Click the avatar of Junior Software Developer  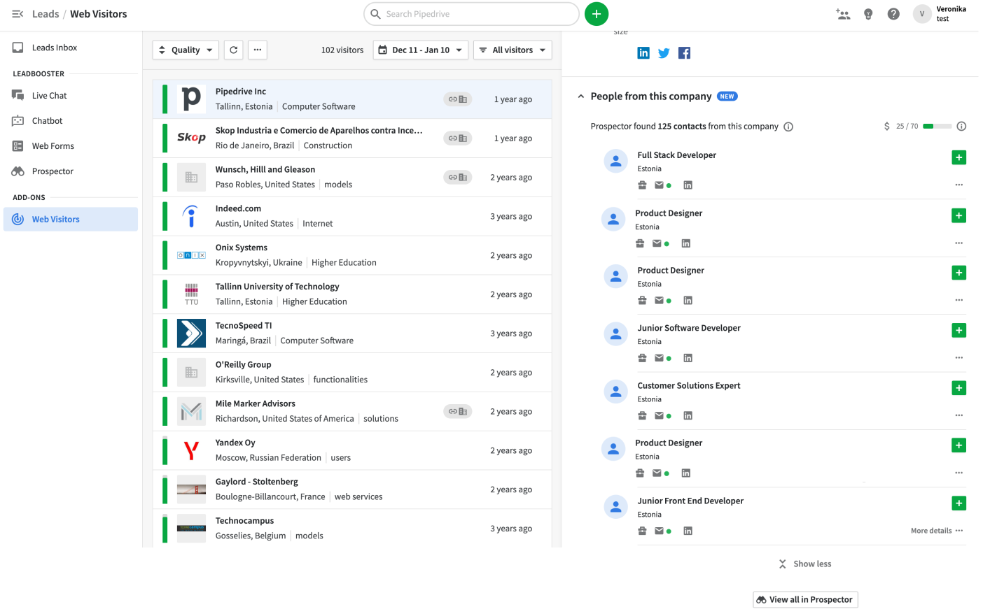[x=616, y=334]
